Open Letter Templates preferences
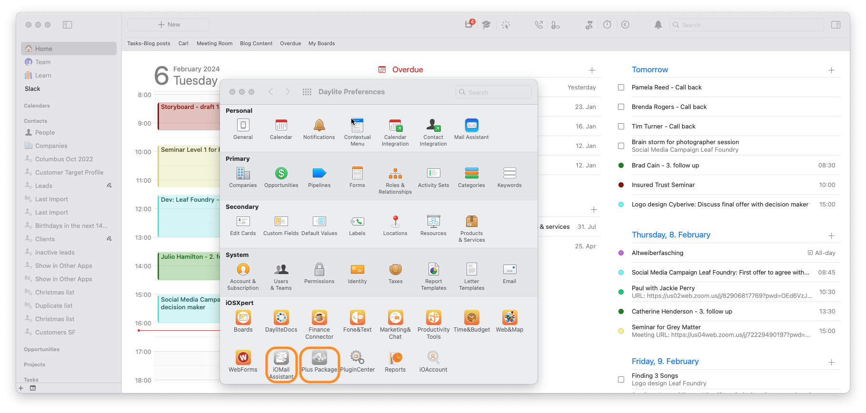This screenshot has width=866, height=413. [471, 269]
